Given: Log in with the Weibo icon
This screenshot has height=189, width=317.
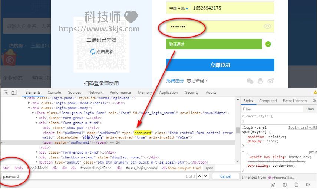Looking at the screenshot, I should coord(271,81).
